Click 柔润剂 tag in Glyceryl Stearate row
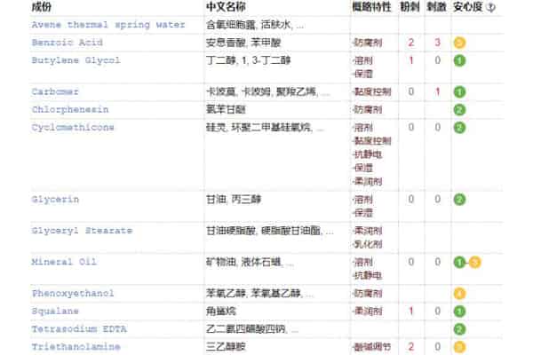Viewport: 533px width, 355px height. pos(368,231)
